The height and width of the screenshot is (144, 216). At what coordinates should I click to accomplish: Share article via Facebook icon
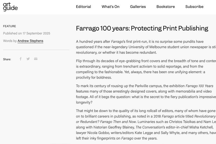[20, 59]
